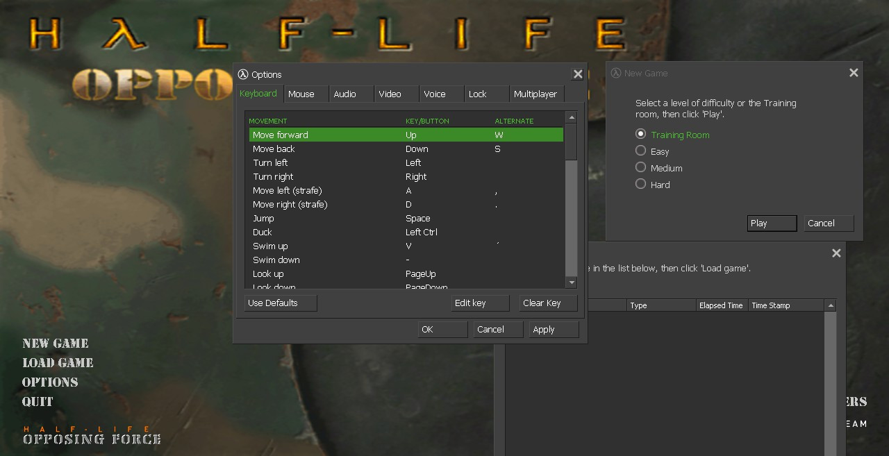Click Edit key for the selected binding

(480, 303)
